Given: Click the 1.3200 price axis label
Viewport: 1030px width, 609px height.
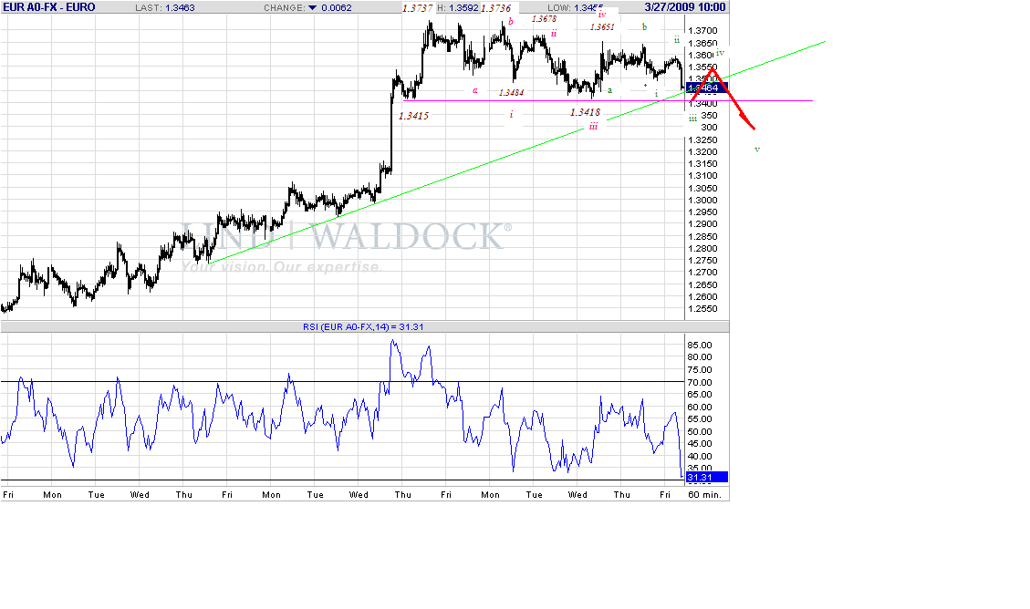Looking at the screenshot, I should click(x=702, y=151).
